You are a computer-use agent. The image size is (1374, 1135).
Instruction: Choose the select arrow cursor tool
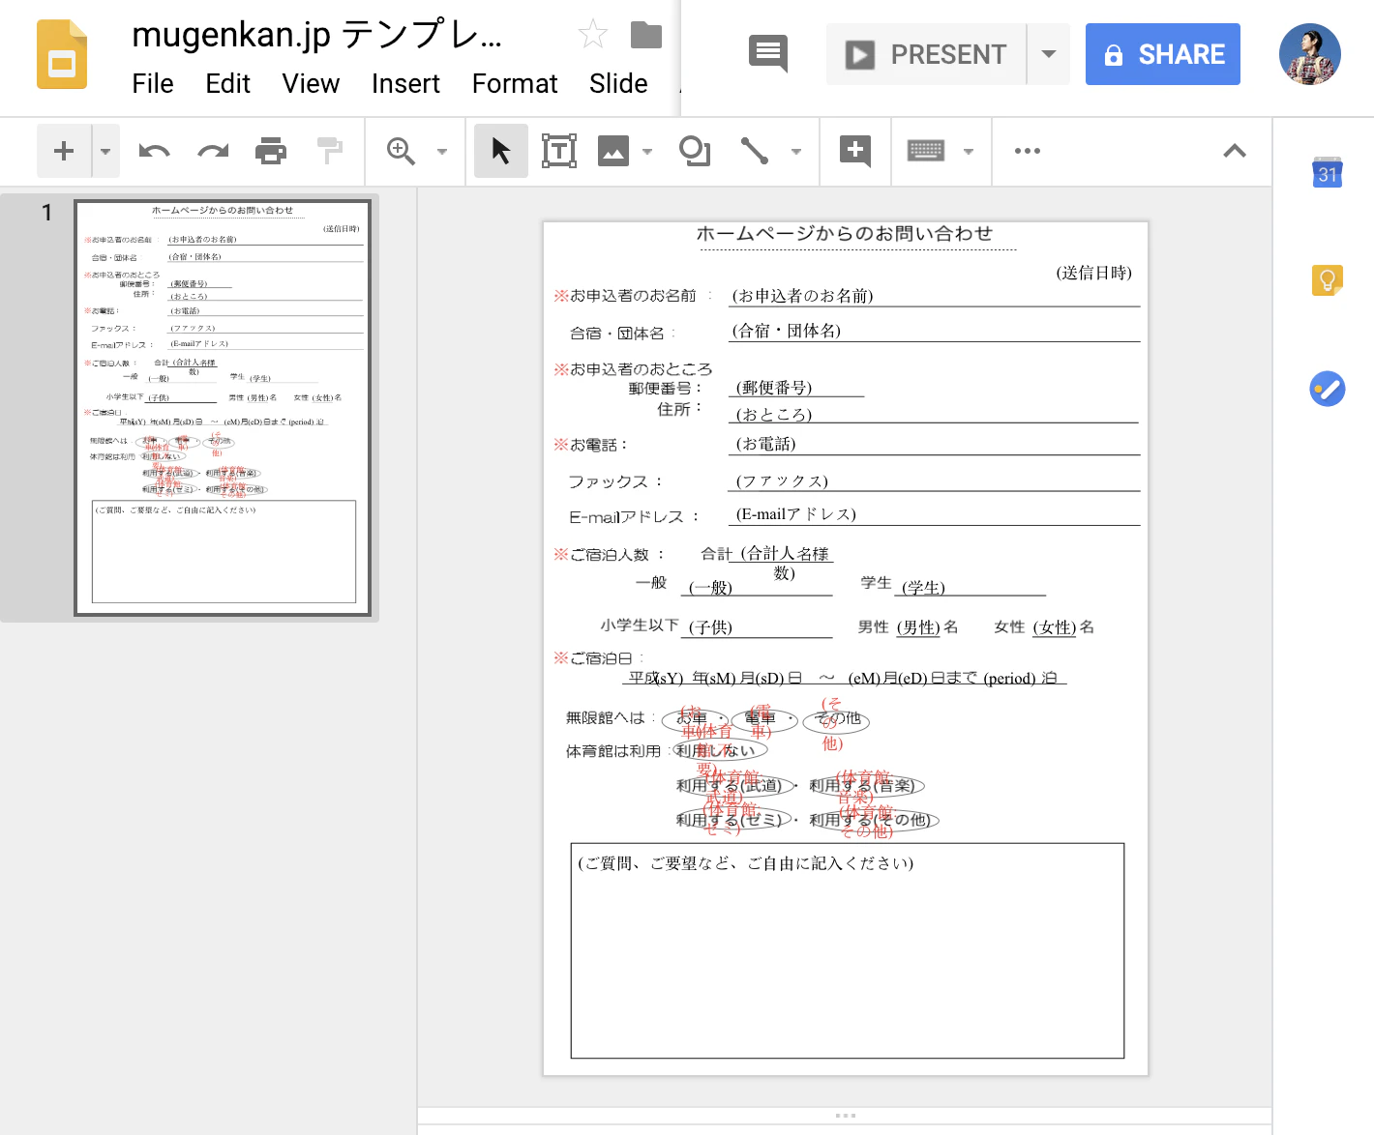pyautogui.click(x=501, y=151)
